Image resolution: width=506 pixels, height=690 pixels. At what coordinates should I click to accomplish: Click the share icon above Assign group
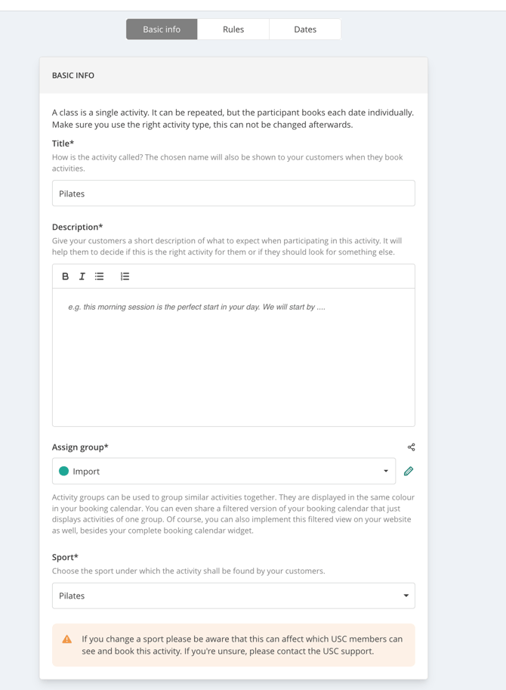411,447
